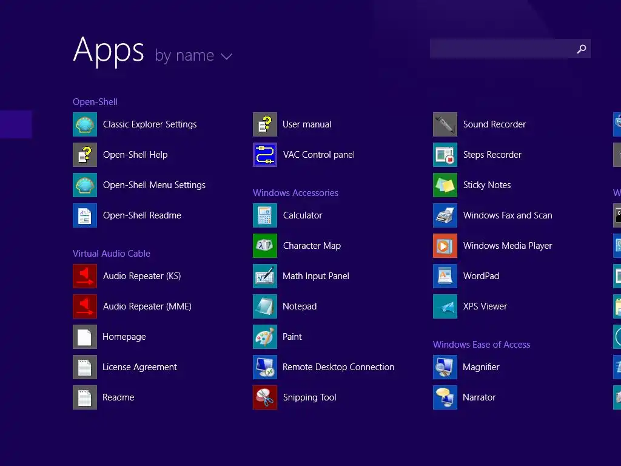621x466 pixels.
Task: Click the 'Paint' label
Action: (x=292, y=337)
